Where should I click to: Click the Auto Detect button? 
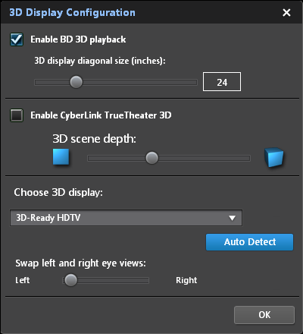pyautogui.click(x=250, y=242)
